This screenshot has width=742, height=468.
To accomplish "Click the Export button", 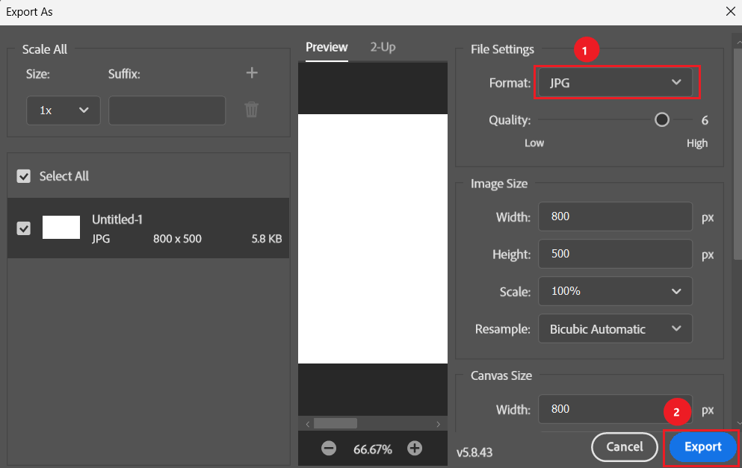I will [x=702, y=446].
